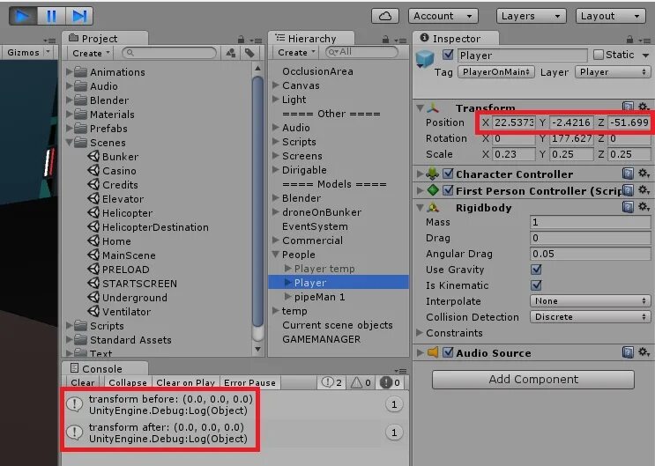Toggle the Character Controller enabled checkbox
Viewport: 655px width, 466px height.
click(x=448, y=174)
